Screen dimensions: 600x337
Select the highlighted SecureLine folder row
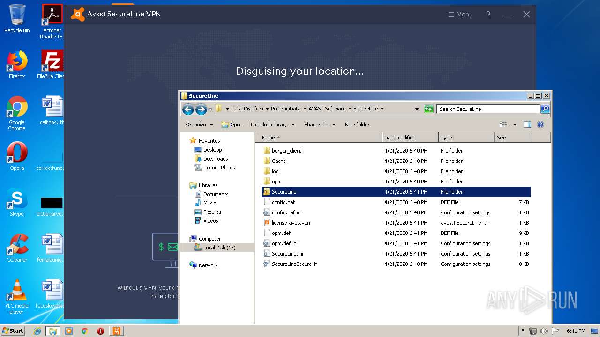[x=396, y=192]
